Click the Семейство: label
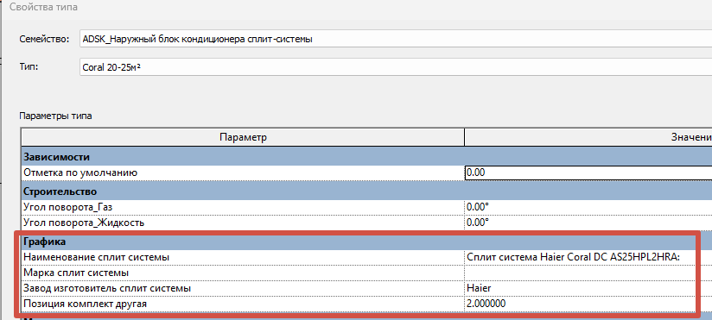The height and width of the screenshot is (320, 712). click(x=44, y=39)
